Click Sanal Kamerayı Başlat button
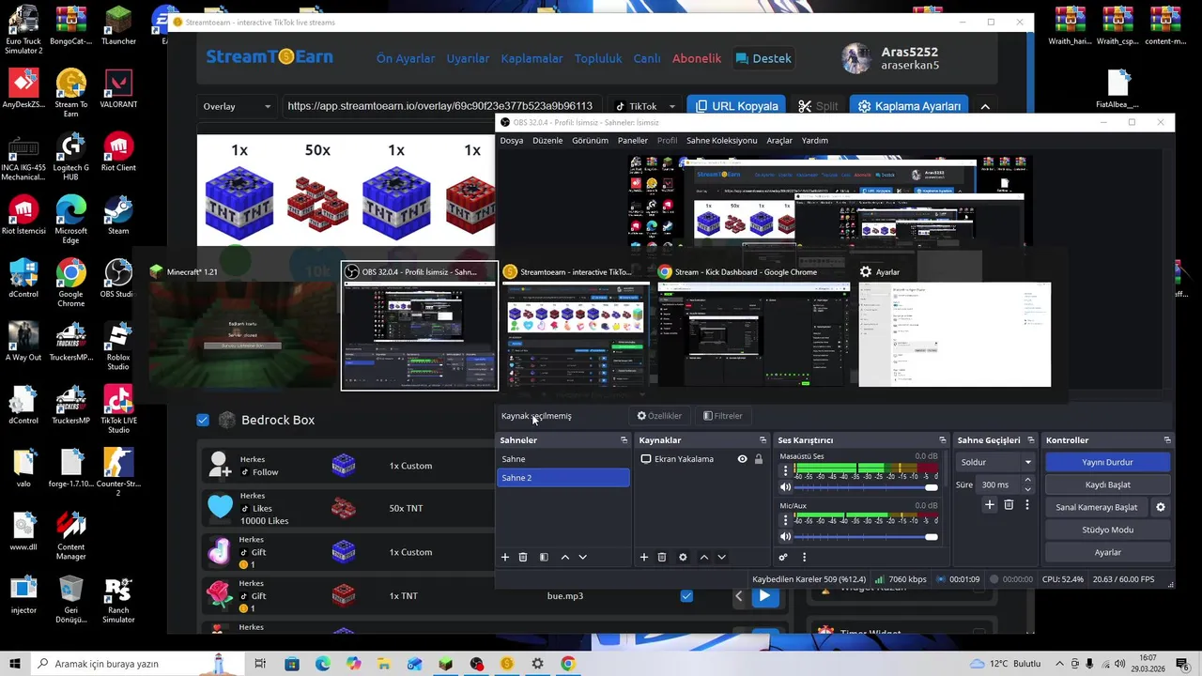This screenshot has width=1202, height=676. pyautogui.click(x=1096, y=507)
